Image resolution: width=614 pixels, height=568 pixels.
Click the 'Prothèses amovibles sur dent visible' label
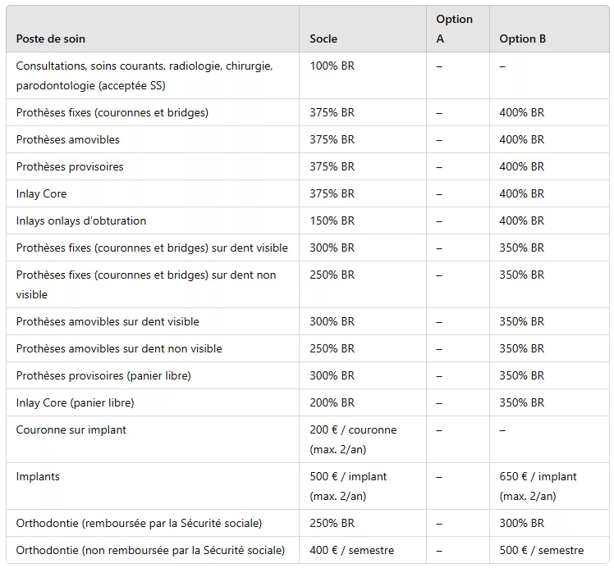(108, 322)
